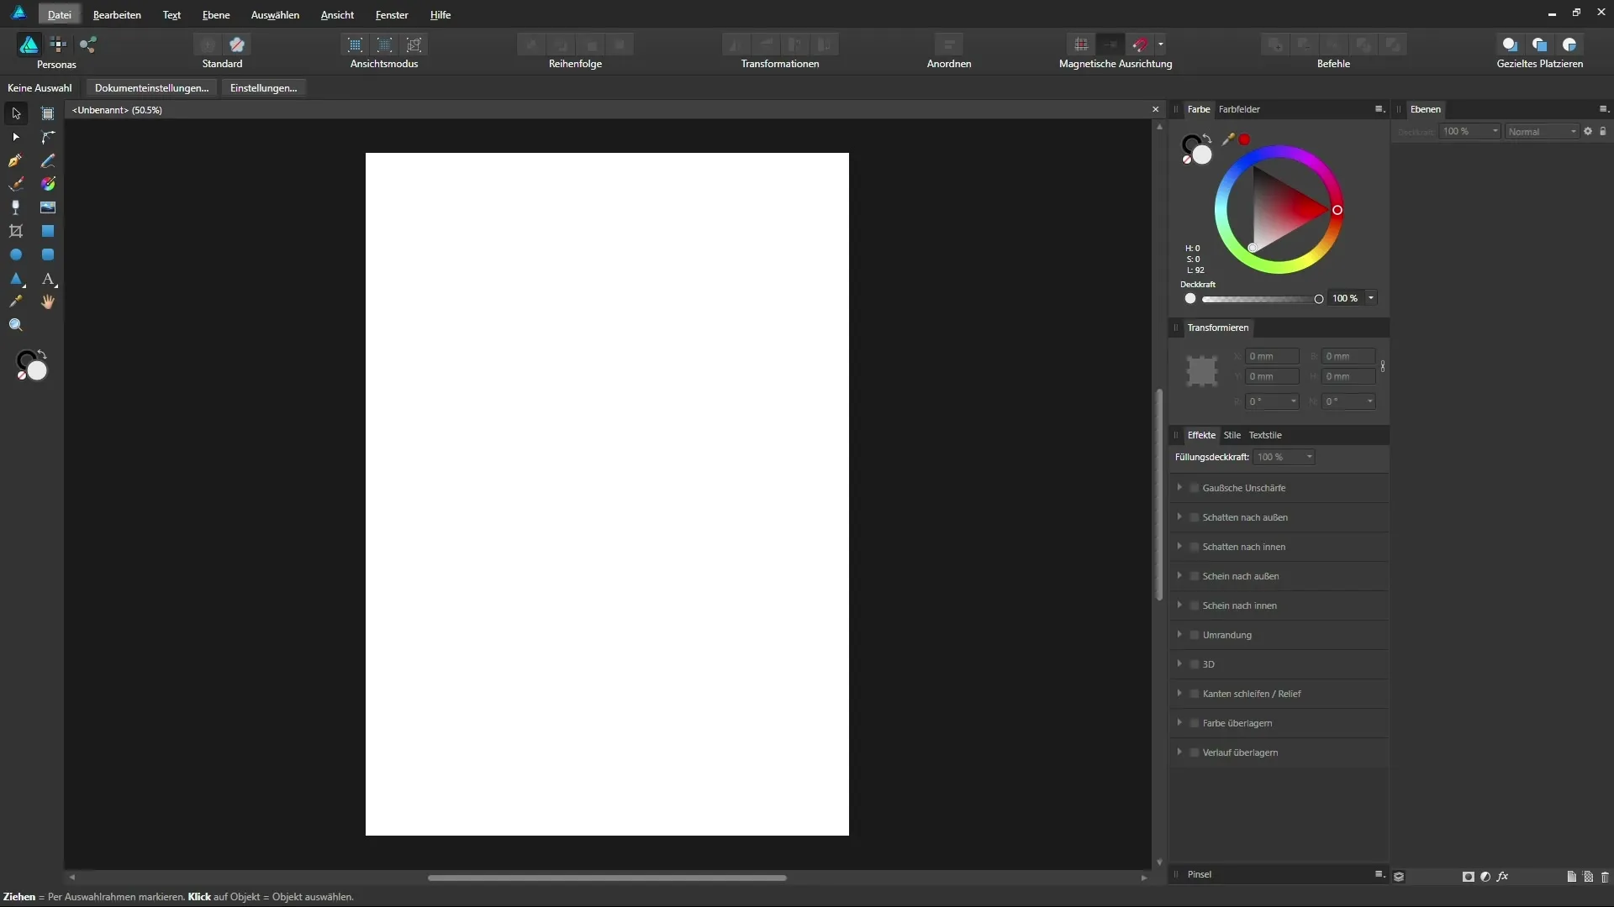Select the Place Image tool
The image size is (1614, 907).
48,207
